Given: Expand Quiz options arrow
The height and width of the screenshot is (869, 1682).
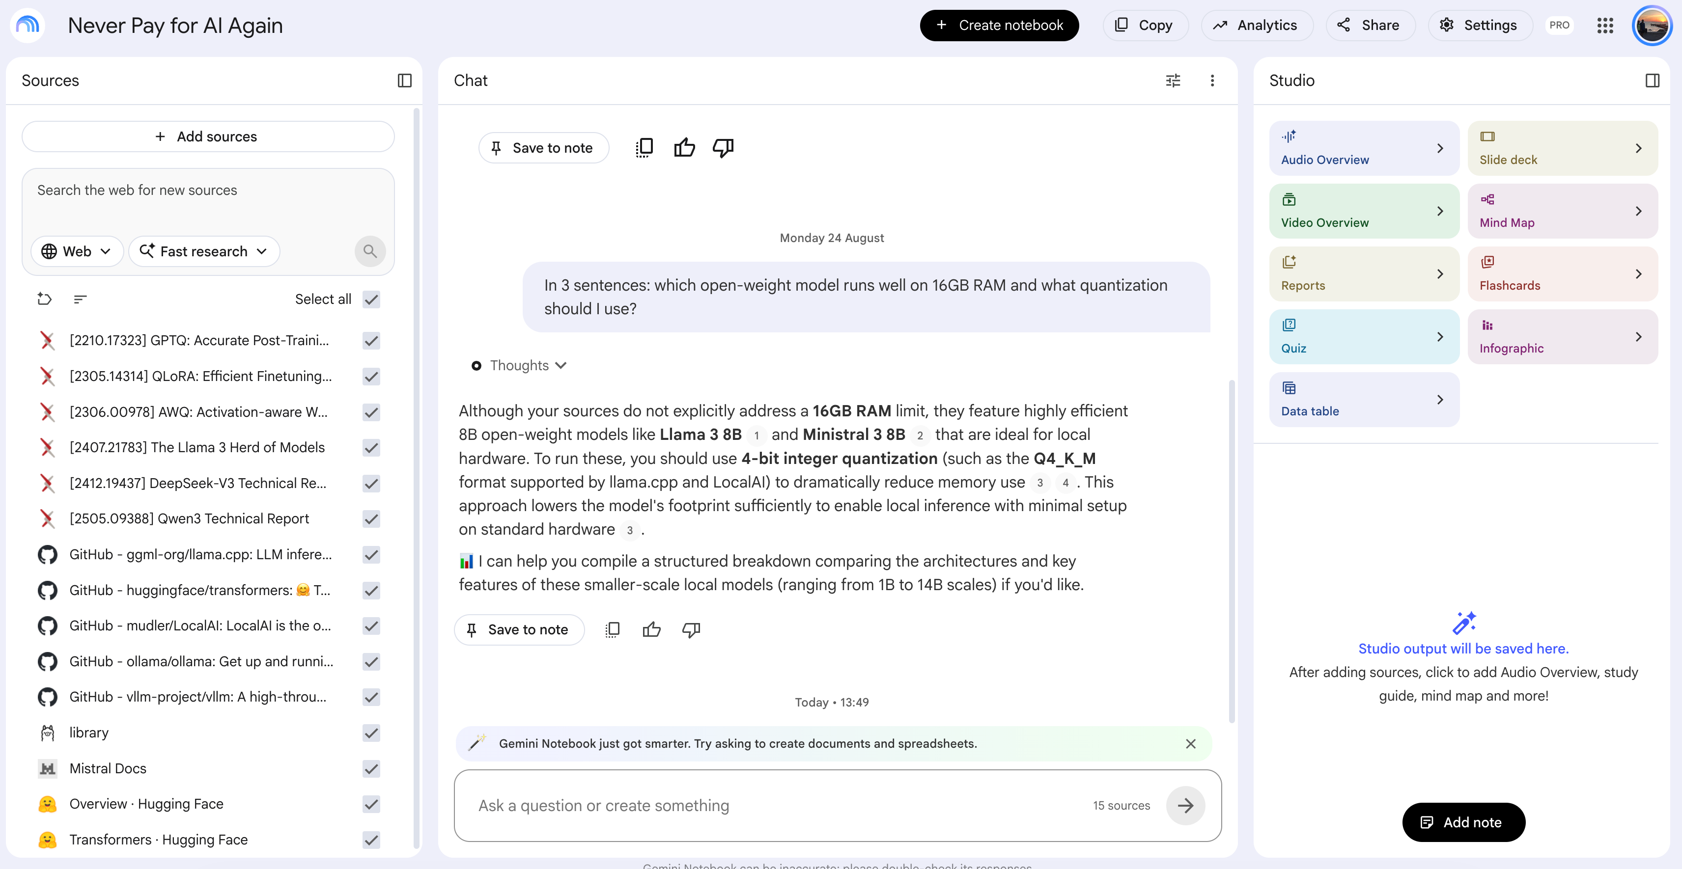Looking at the screenshot, I should (1440, 337).
